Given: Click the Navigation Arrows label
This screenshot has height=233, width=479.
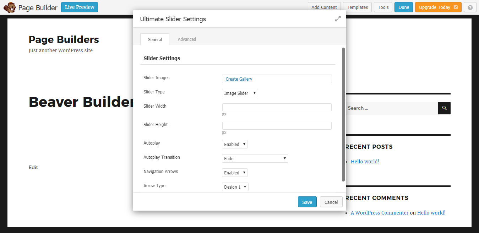Looking at the screenshot, I should pos(161,172).
